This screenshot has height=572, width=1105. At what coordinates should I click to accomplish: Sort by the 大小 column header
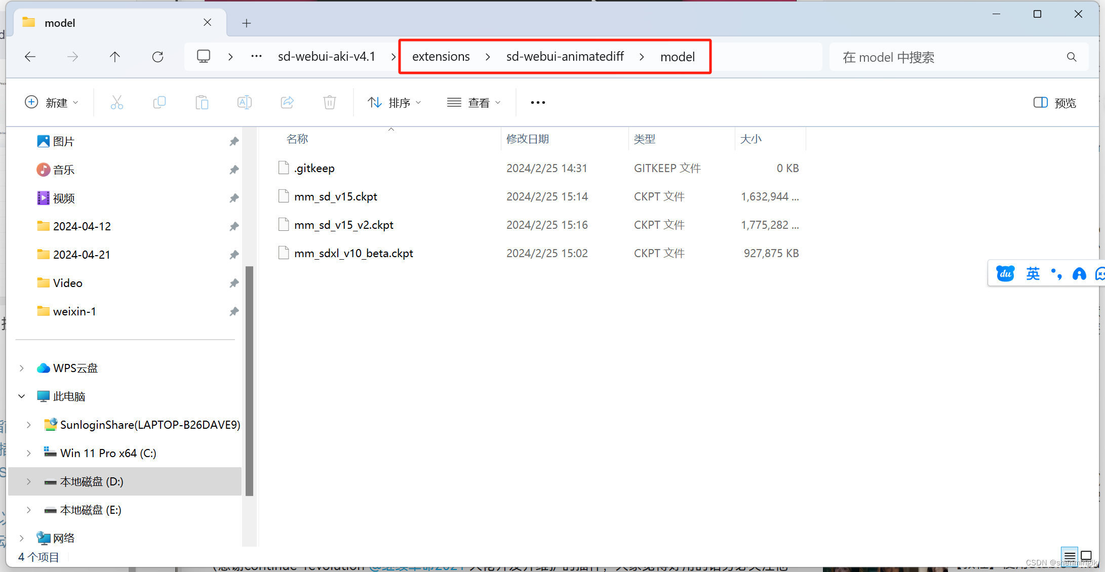(x=751, y=139)
